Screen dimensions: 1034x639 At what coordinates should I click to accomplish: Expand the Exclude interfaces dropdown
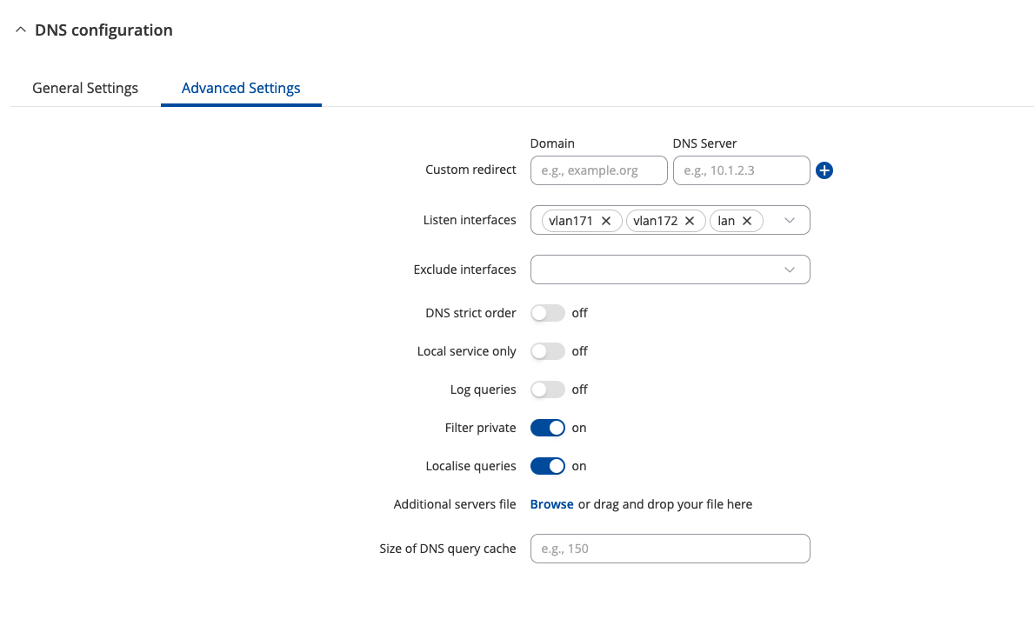point(790,270)
